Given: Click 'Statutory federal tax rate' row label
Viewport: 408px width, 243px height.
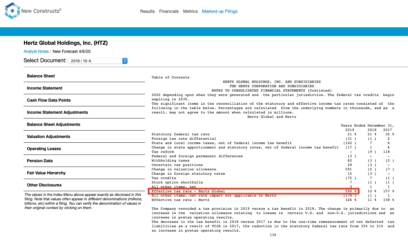Looking at the screenshot, I should (180, 134).
